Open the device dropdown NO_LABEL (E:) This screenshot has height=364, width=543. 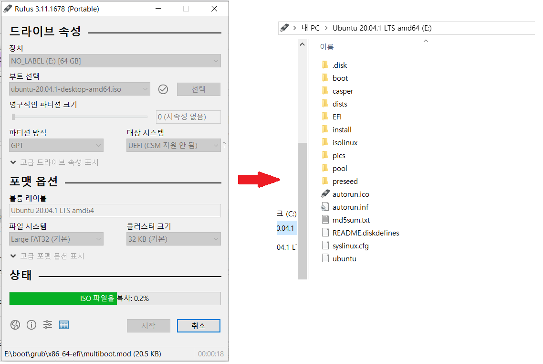(115, 61)
